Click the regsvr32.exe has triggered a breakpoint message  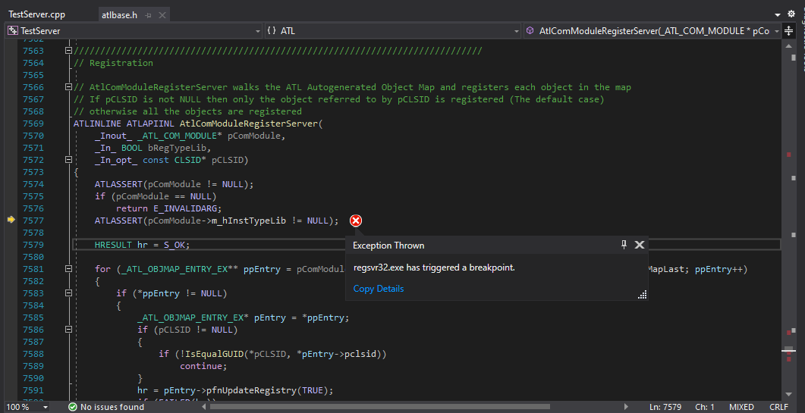click(x=434, y=268)
